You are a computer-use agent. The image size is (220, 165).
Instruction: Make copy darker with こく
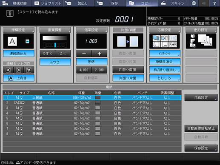click(63, 54)
